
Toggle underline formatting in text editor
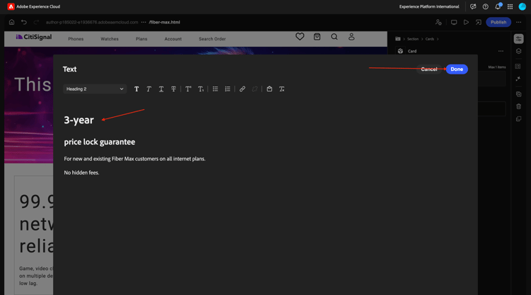pyautogui.click(x=161, y=89)
